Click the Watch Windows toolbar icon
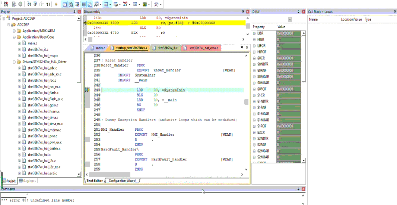Viewport: 397px width, 205px height. pos(96,4)
